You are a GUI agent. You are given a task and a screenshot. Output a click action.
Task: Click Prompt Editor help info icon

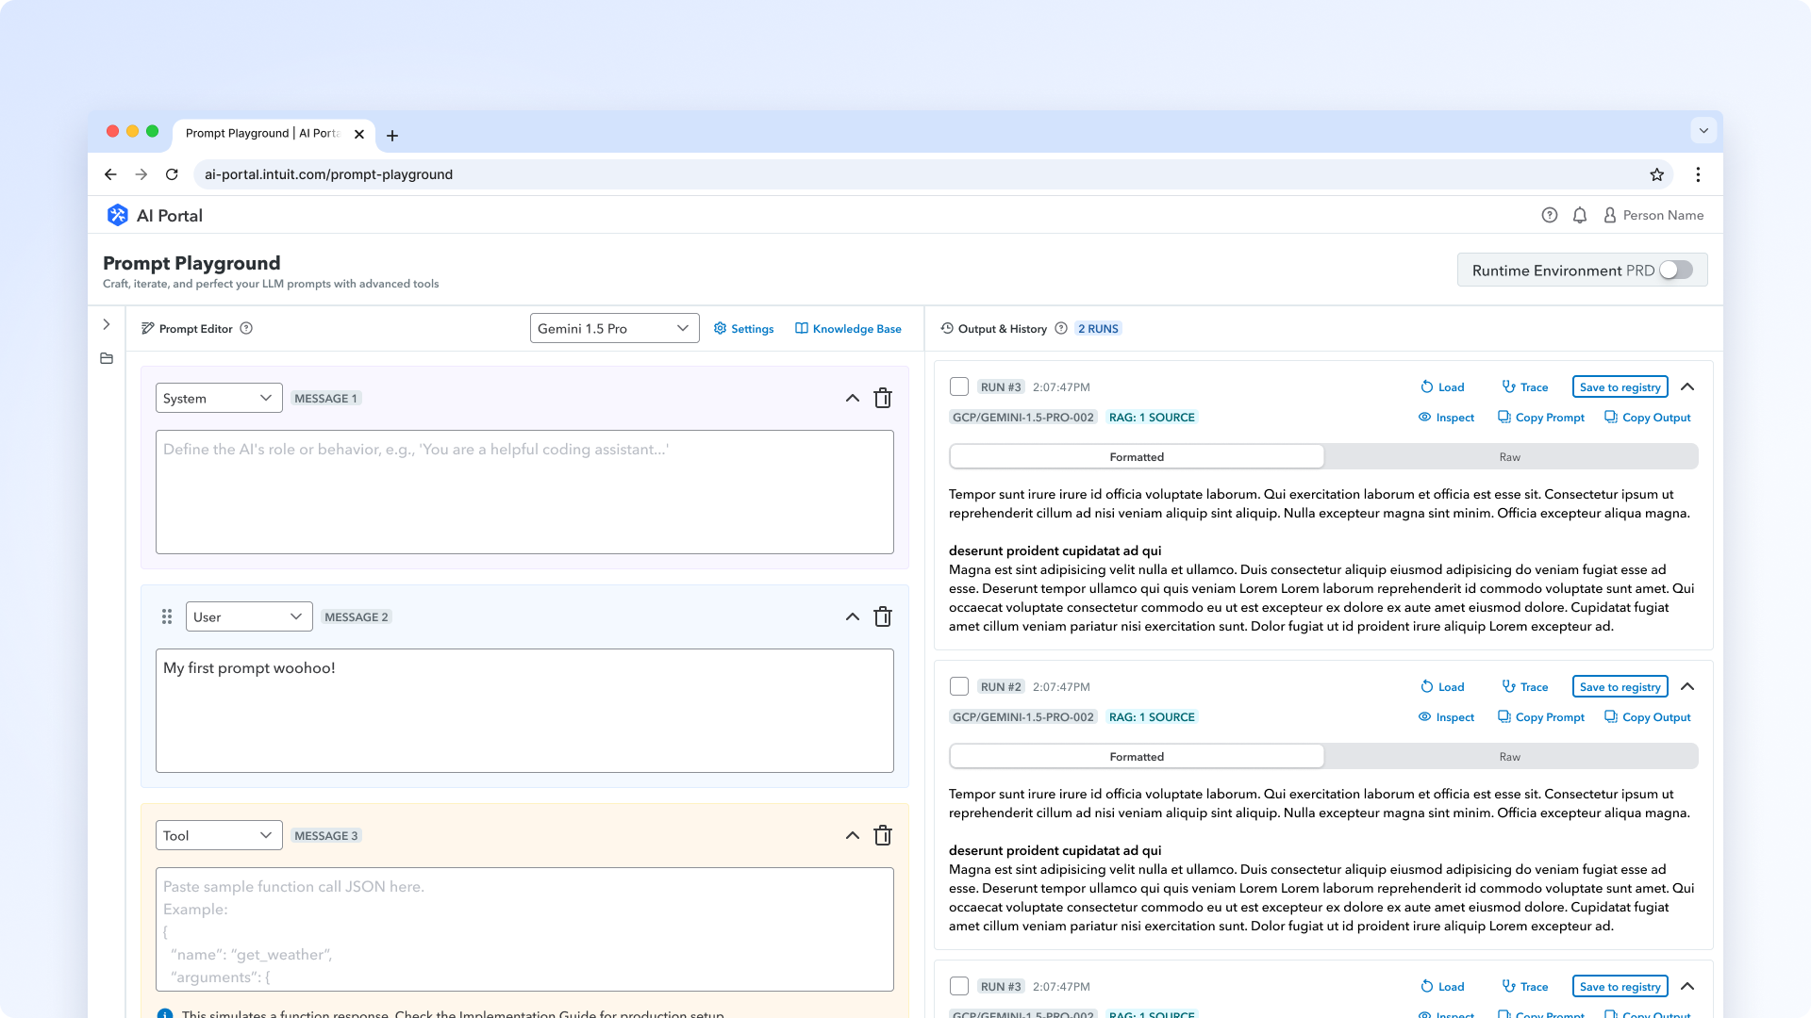(x=246, y=328)
